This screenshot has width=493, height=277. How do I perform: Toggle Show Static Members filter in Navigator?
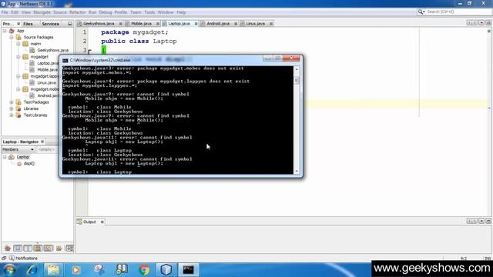pos(28,249)
